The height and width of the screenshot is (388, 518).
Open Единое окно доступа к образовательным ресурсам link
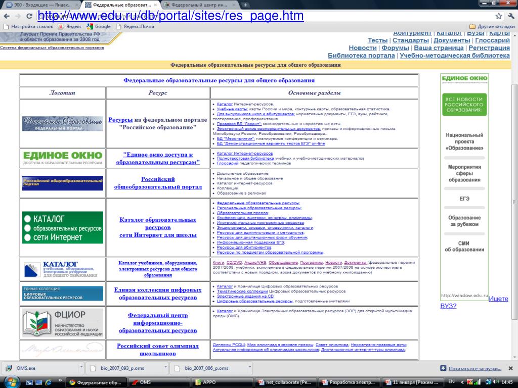pyautogui.click(x=158, y=158)
